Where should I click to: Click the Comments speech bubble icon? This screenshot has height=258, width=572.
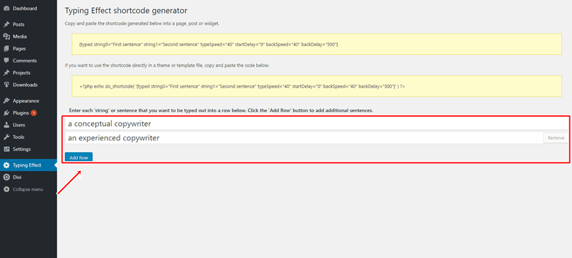[6, 60]
